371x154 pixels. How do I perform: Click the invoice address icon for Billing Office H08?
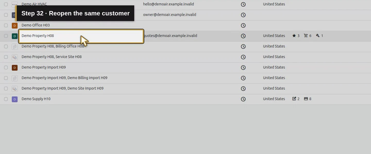pos(15,46)
